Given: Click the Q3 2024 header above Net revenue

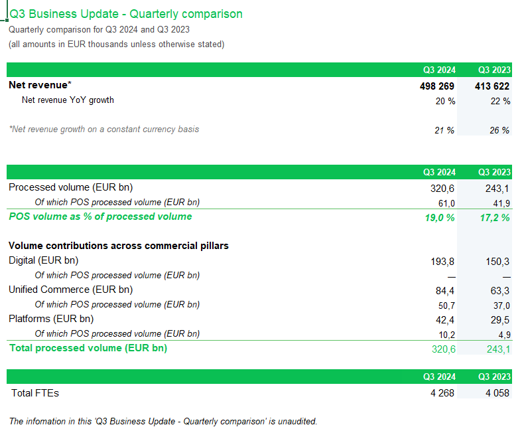Looking at the screenshot, I should click(x=439, y=70).
